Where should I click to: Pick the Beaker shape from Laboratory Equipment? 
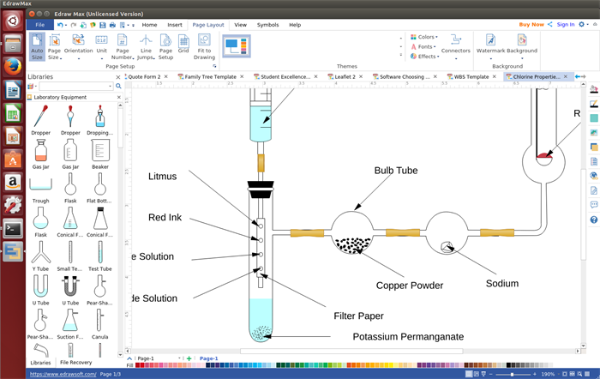pyautogui.click(x=100, y=153)
